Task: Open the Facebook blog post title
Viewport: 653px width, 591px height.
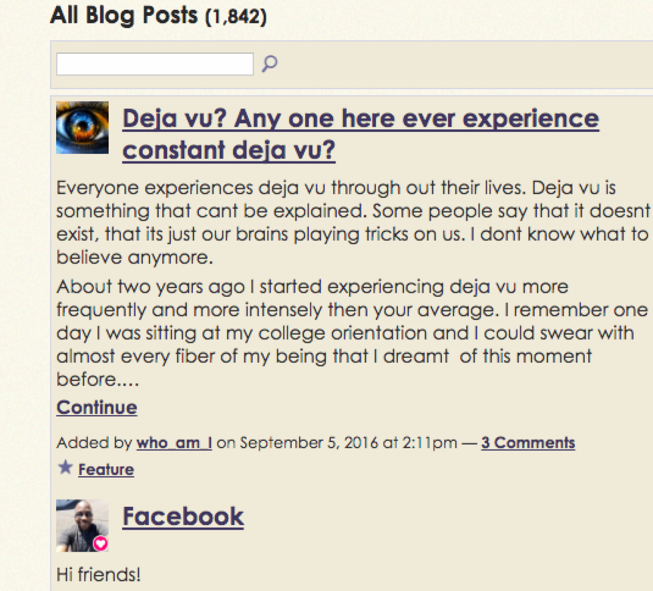Action: (x=183, y=516)
